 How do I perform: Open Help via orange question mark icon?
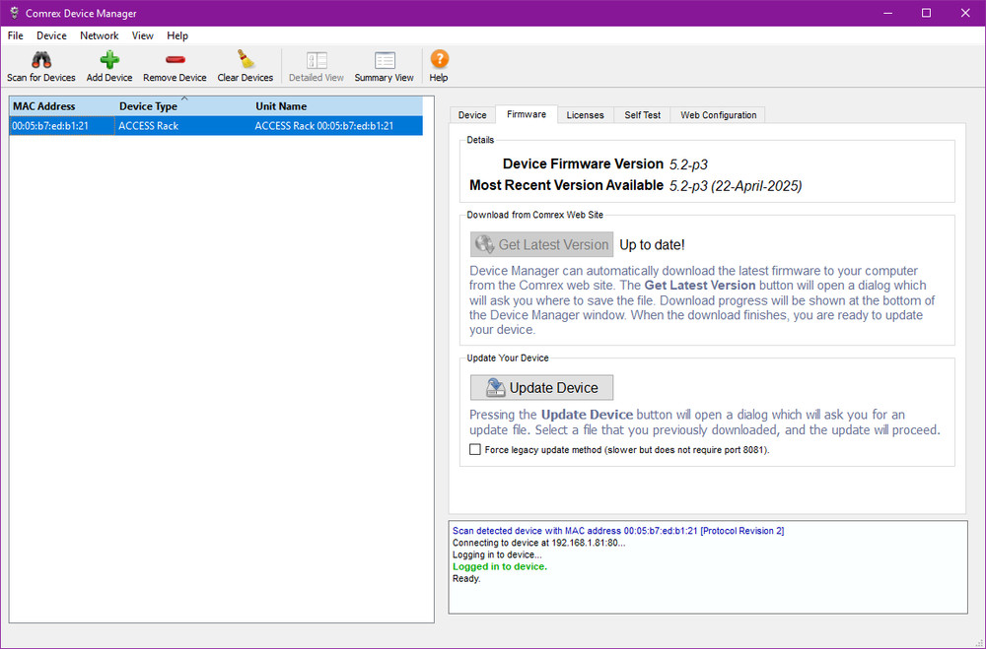click(439, 60)
